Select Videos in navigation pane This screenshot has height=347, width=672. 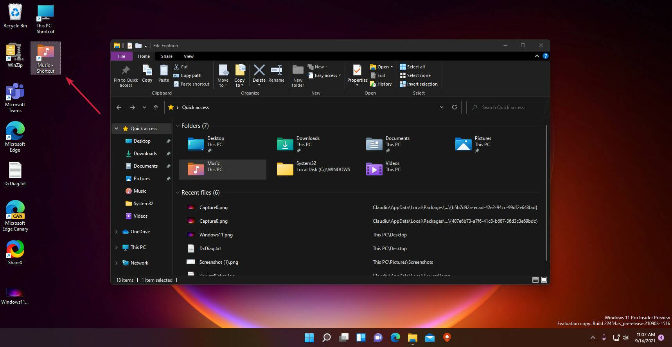tap(140, 216)
